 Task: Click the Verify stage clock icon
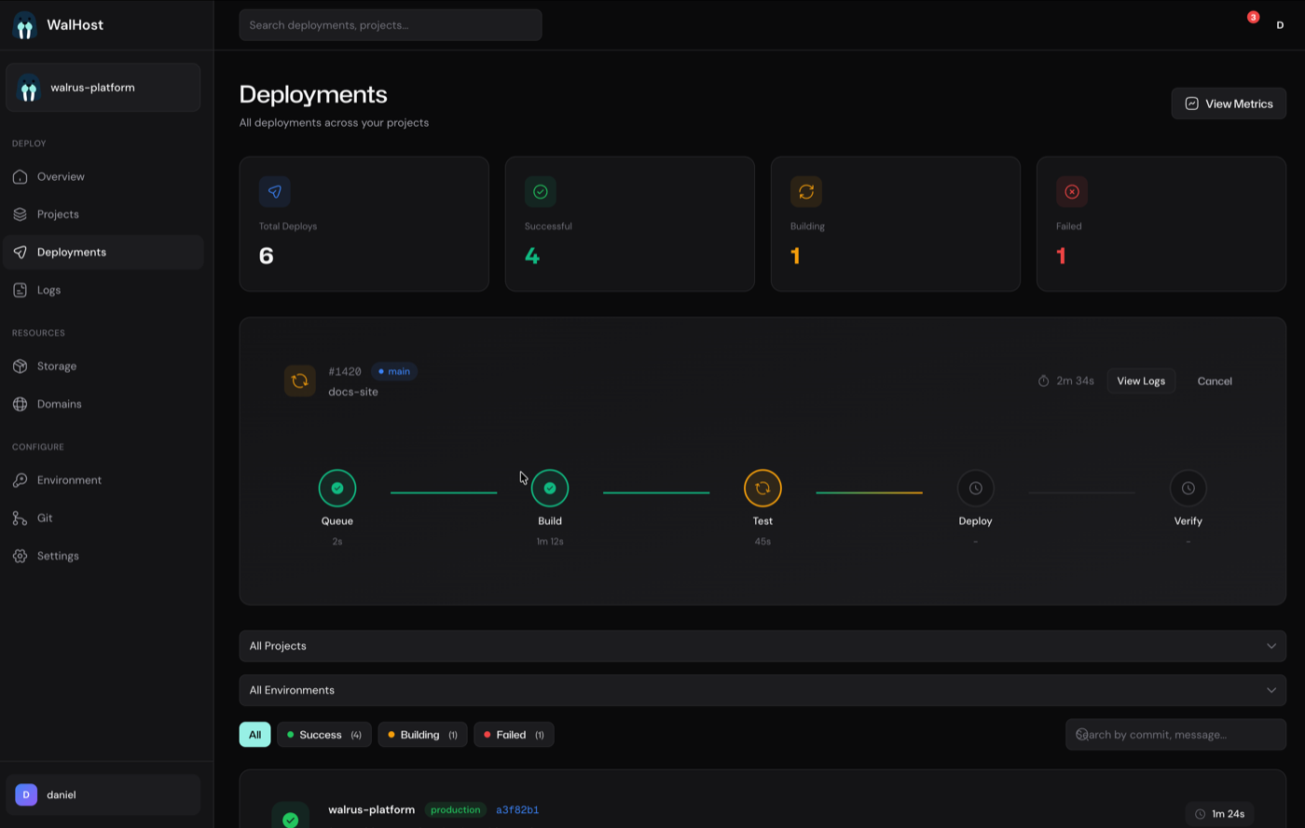(x=1188, y=488)
